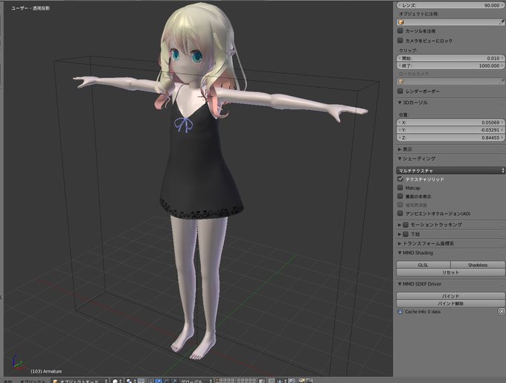Screen dimensions: 506x383
Task: Uncheck the textured solid checkbox
Action: pos(400,179)
